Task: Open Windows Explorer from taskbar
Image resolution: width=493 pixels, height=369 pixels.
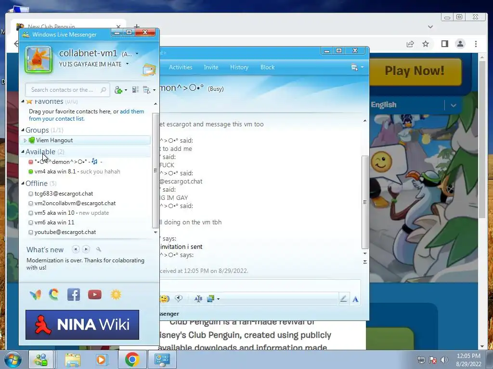Action: (73, 359)
